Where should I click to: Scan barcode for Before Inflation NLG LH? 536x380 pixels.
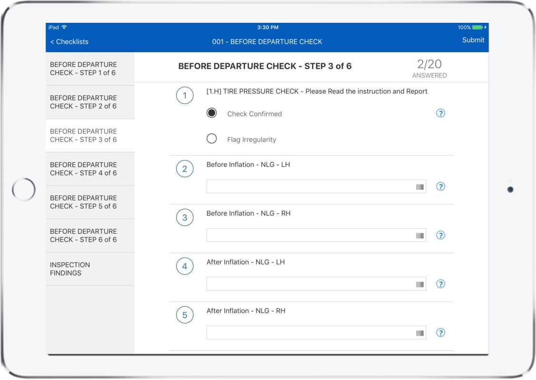[x=420, y=187]
